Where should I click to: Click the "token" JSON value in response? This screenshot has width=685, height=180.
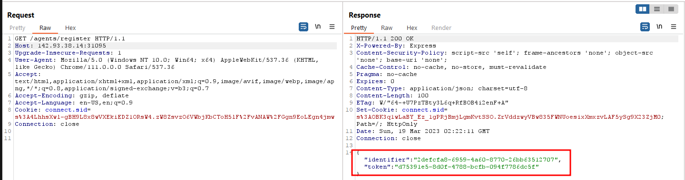click(x=466, y=167)
